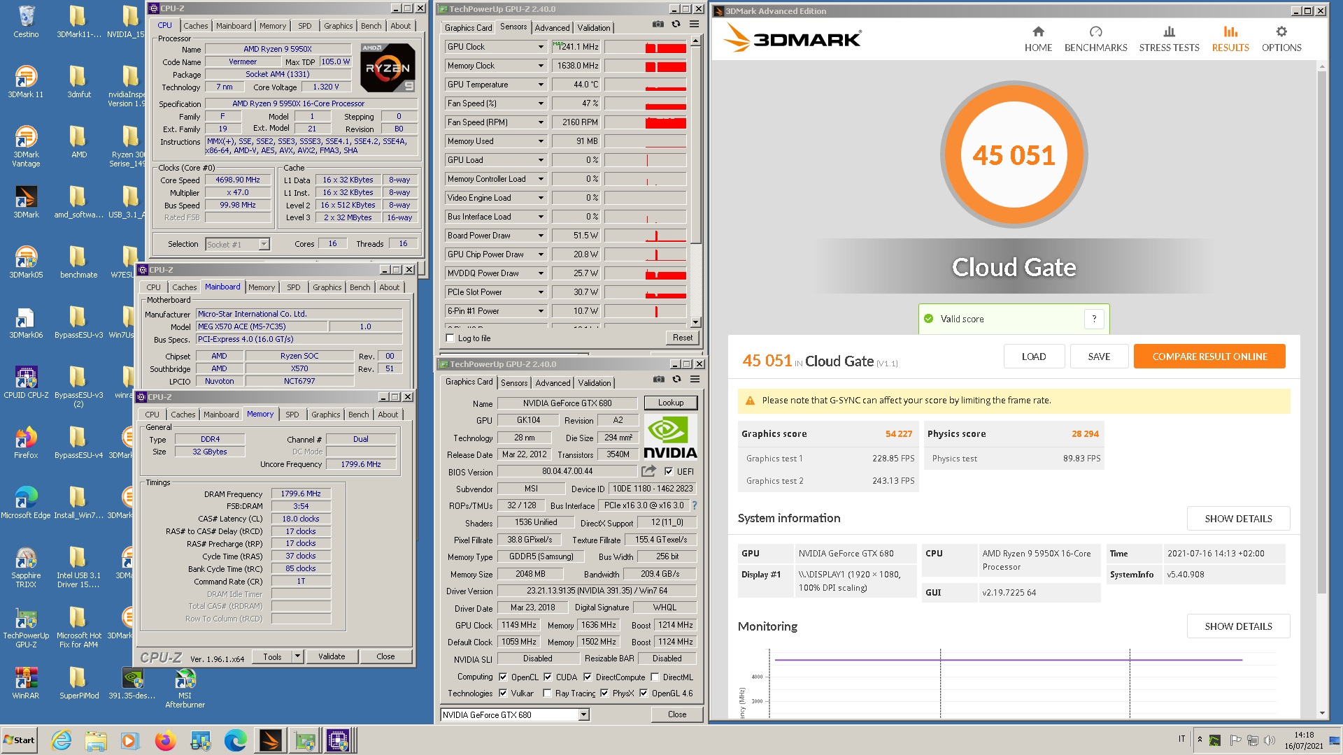Click 3DMark button in the taskbar
This screenshot has width=1343, height=755.
tap(270, 740)
